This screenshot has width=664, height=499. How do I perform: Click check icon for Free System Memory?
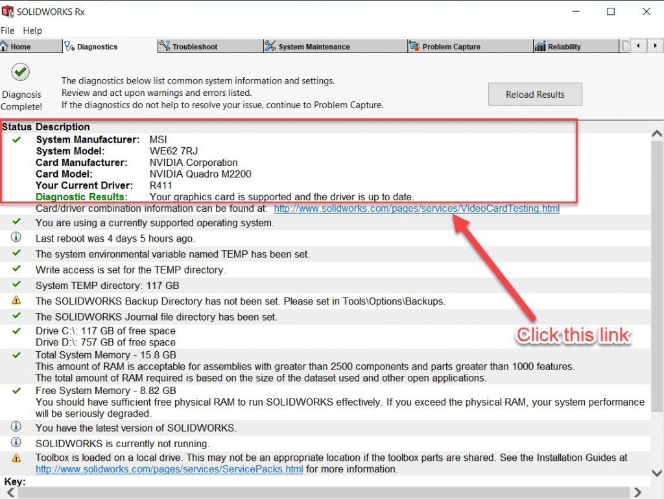(16, 390)
